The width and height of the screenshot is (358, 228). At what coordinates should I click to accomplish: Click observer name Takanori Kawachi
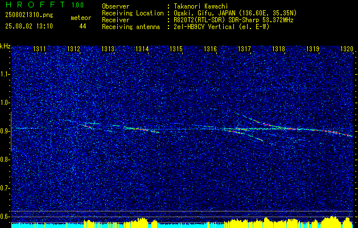(x=200, y=6)
